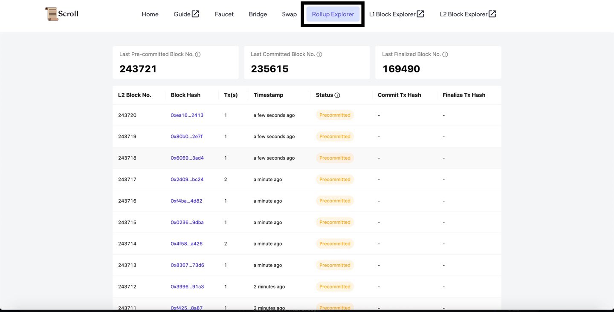
Task: Click the timestamp for block 243712
Action: 269,287
